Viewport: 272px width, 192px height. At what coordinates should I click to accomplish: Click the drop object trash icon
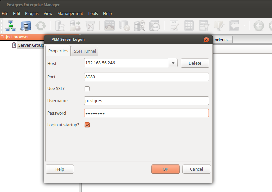90,26
